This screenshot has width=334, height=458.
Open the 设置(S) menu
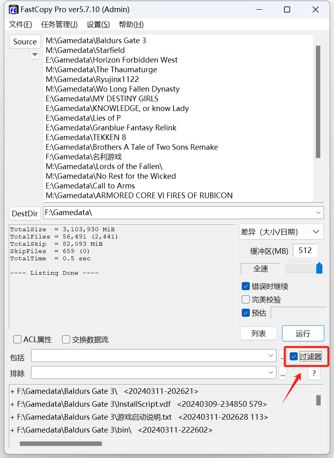point(98,25)
